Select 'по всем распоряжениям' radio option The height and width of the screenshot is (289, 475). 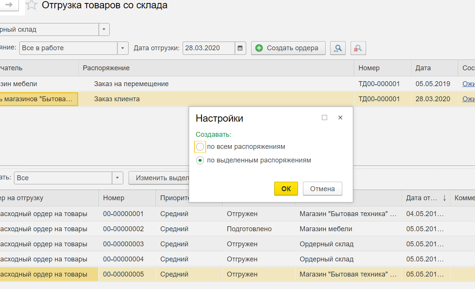tap(200, 147)
